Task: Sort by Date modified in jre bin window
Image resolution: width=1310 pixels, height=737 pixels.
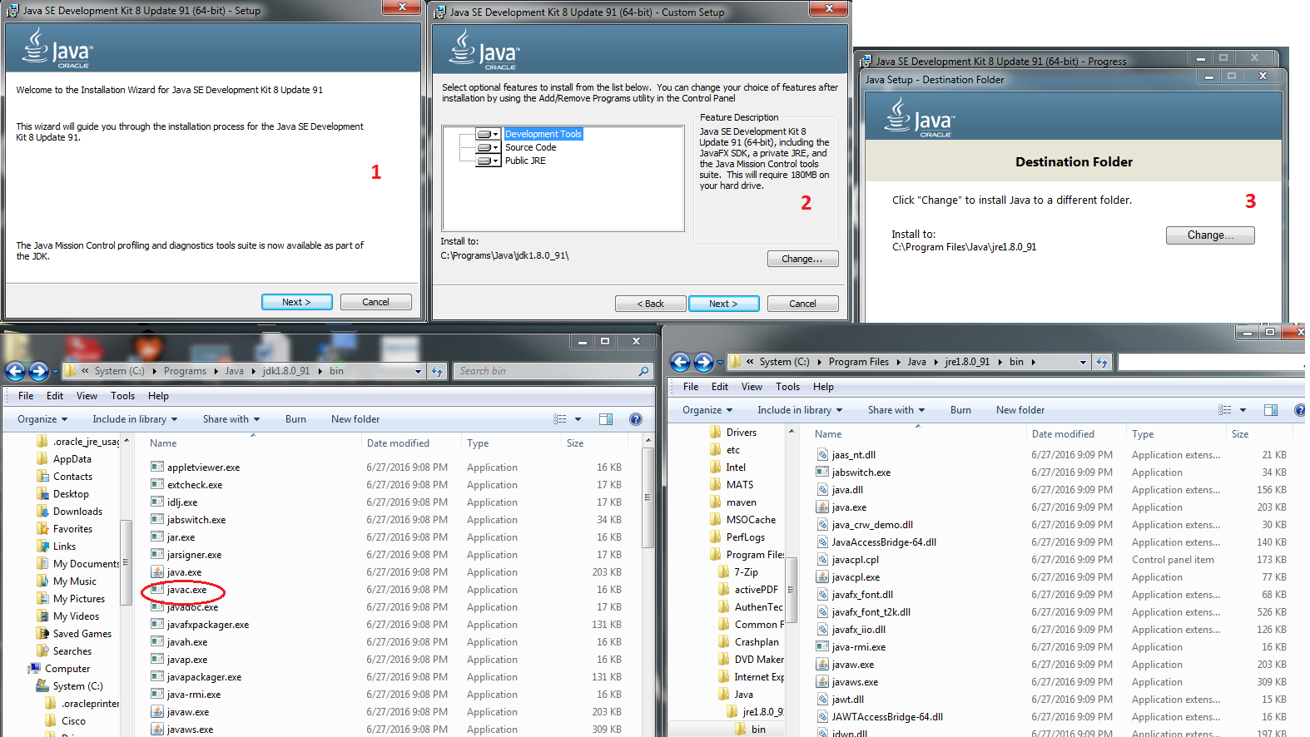Action: pyautogui.click(x=1063, y=434)
